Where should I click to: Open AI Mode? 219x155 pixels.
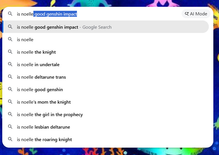[196, 14]
